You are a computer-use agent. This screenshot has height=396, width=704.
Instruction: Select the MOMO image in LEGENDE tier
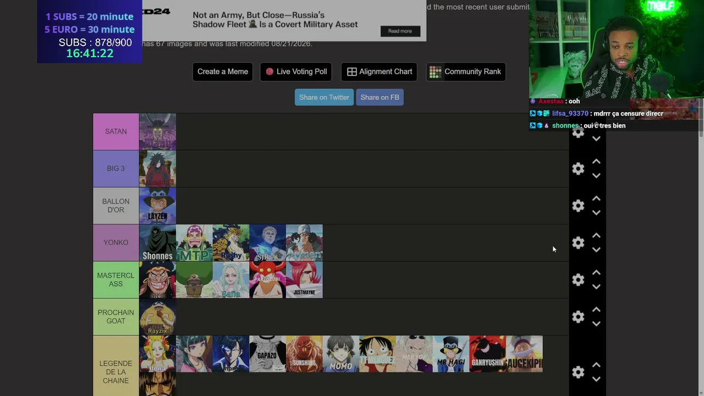click(341, 354)
